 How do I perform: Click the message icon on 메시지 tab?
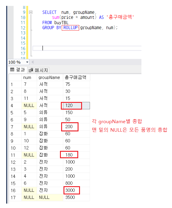tap(31, 70)
